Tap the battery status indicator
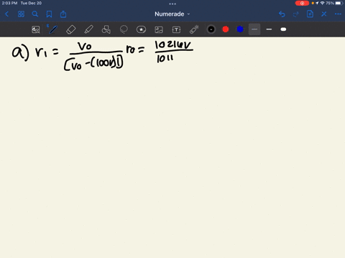This screenshot has width=345, height=258. 339,3
